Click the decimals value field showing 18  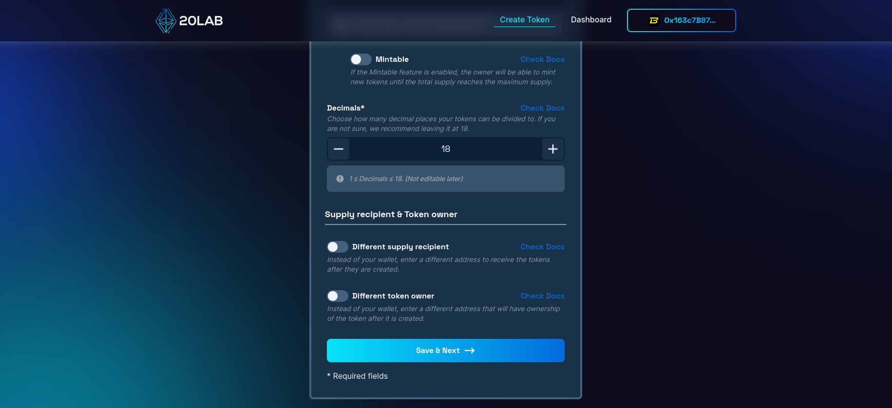446,149
